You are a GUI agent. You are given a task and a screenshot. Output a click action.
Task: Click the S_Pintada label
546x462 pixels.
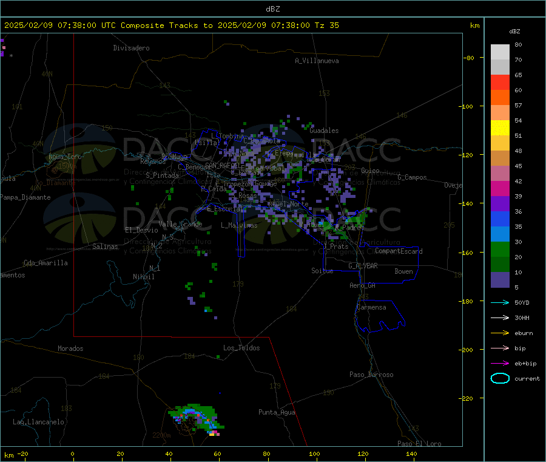point(162,175)
